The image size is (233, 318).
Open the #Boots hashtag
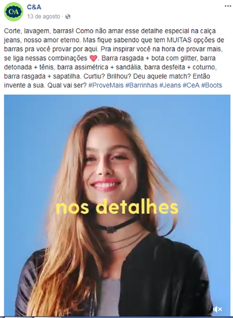click(x=212, y=85)
